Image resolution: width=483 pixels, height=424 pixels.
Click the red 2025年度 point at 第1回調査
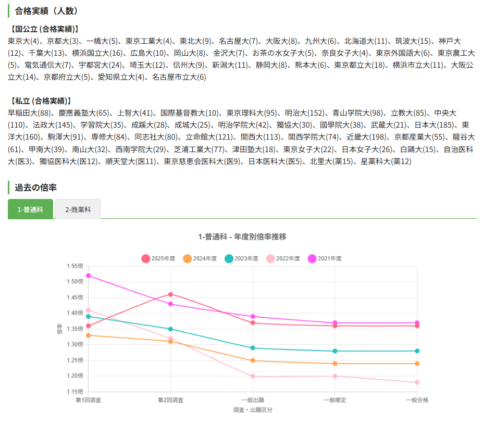tap(89, 326)
